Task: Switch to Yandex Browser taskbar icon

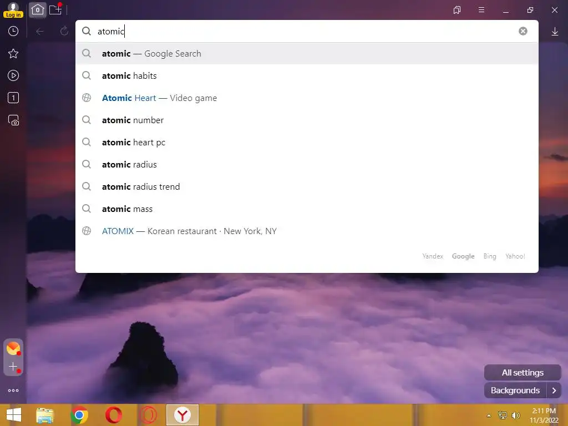Action: coord(182,415)
